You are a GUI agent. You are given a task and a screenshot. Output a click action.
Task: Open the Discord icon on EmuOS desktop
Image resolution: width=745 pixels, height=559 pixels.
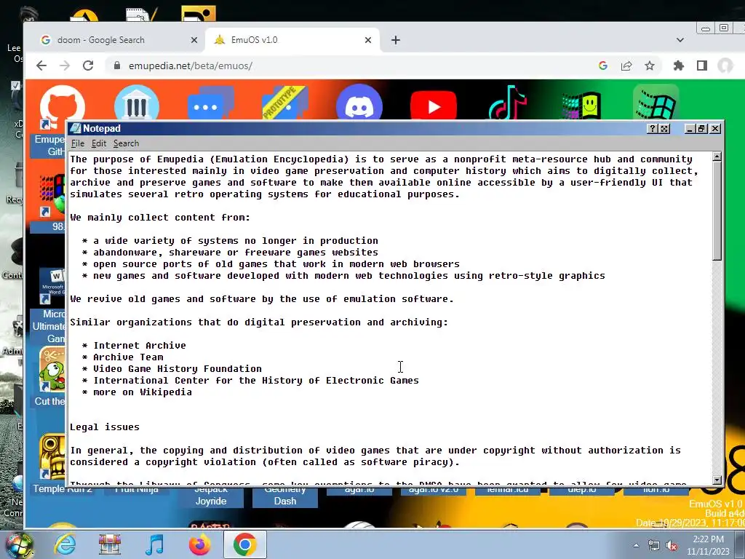(359, 103)
